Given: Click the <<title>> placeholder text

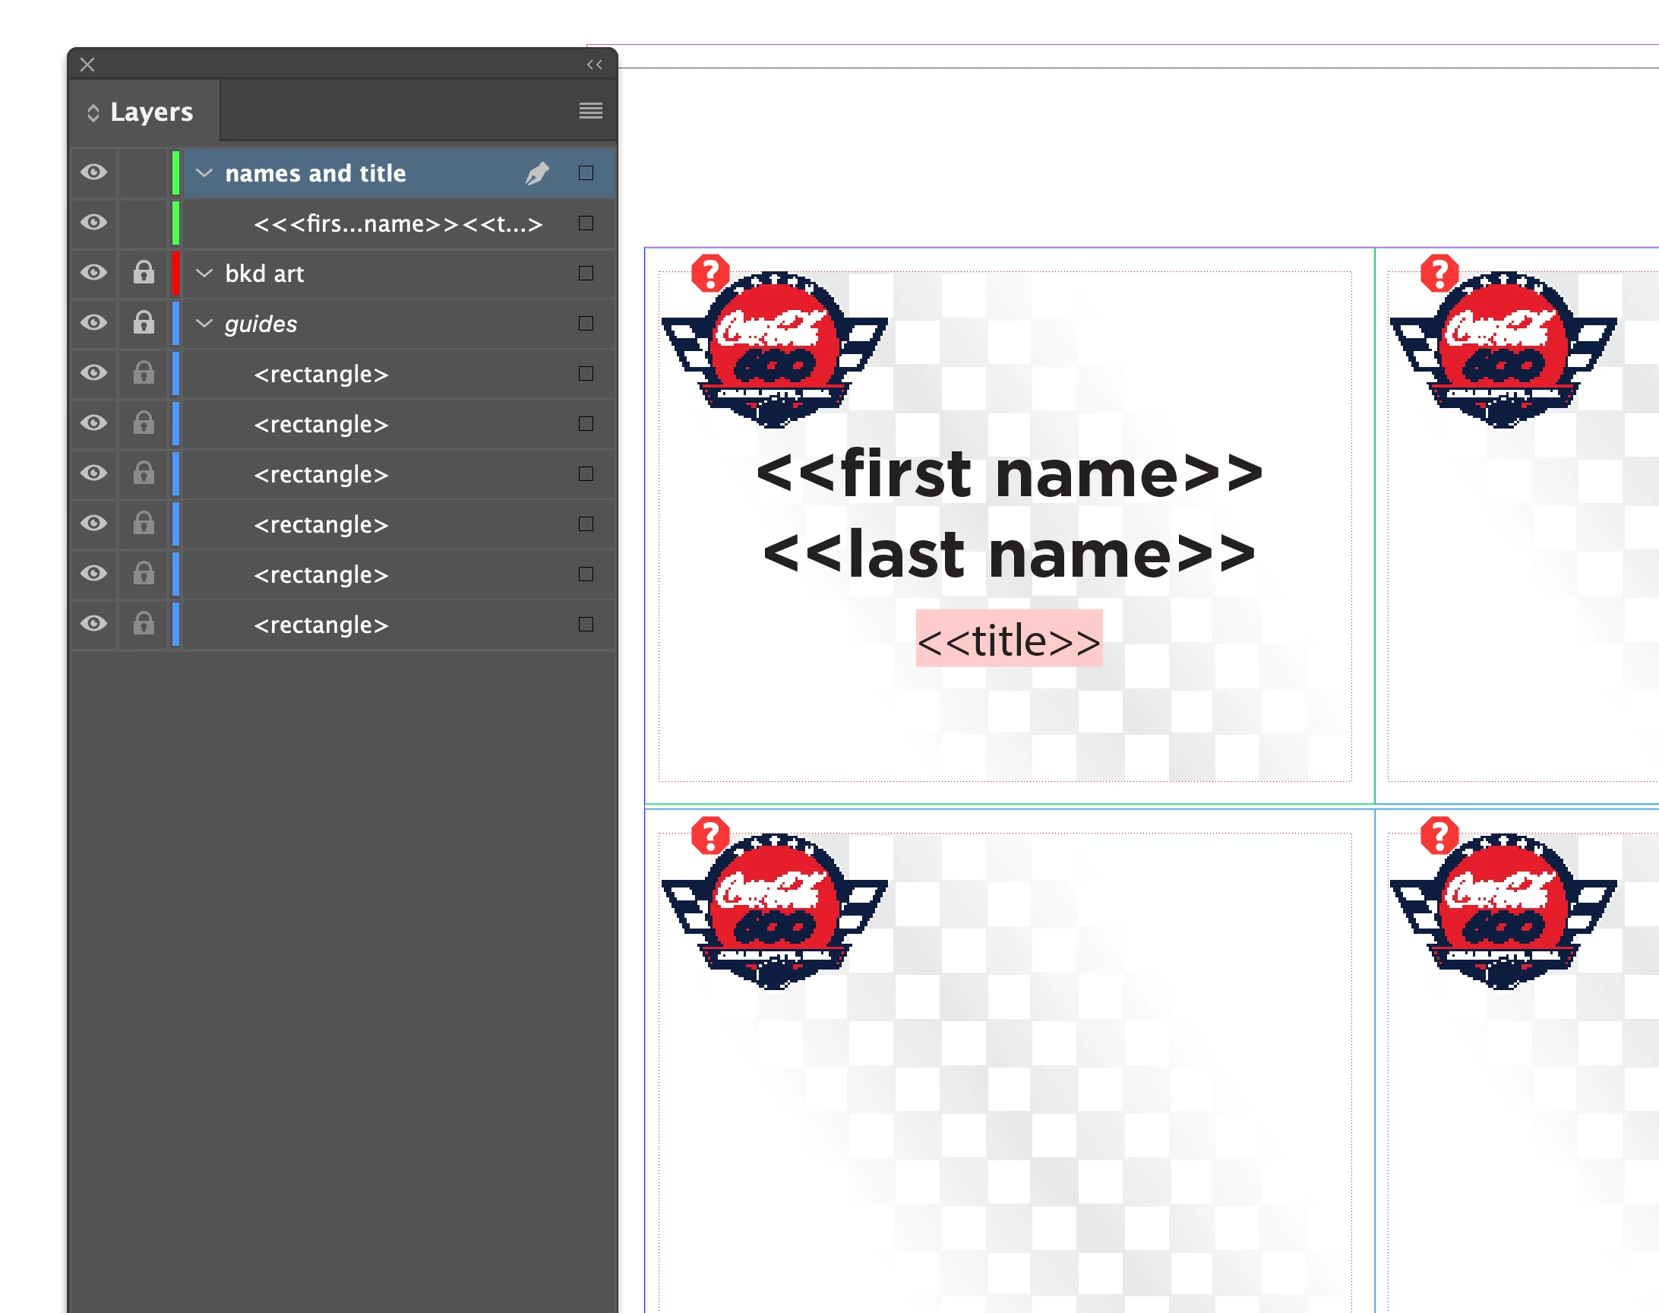Looking at the screenshot, I should point(1008,640).
